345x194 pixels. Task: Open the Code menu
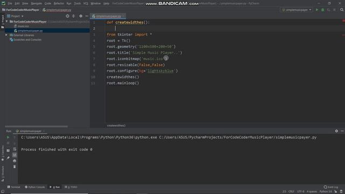[47, 4]
